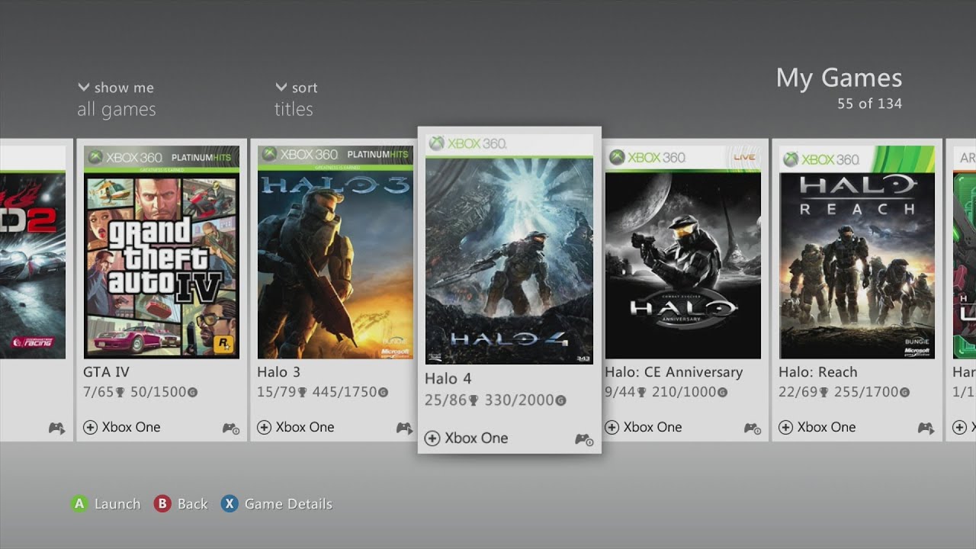Click the red B Back button icon
Image resolution: width=976 pixels, height=549 pixels.
click(x=162, y=503)
